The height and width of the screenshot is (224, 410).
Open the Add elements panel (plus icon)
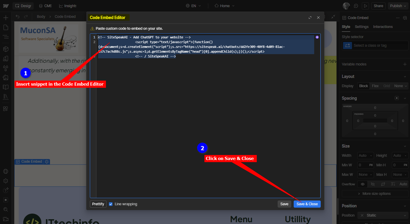click(6, 18)
